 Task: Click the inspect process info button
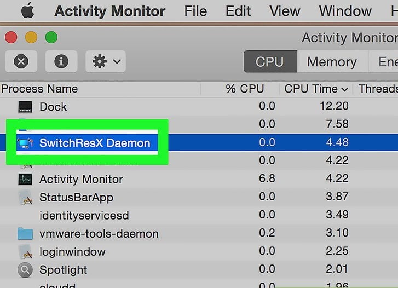coord(61,61)
